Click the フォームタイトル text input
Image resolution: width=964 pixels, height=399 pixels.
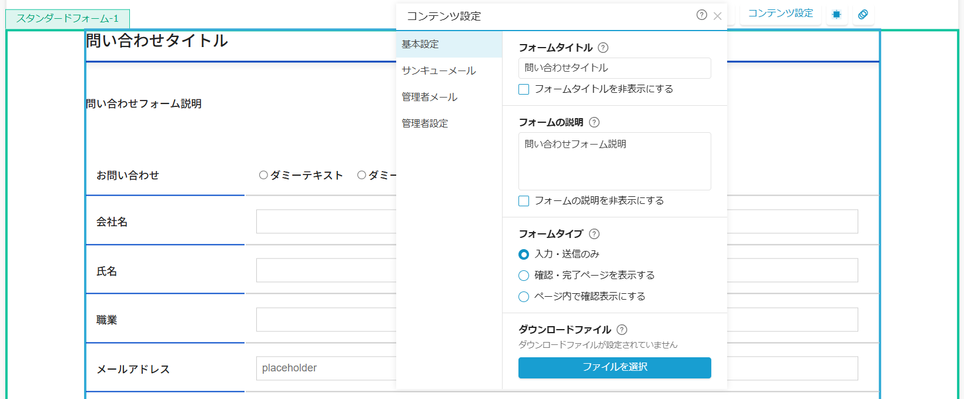point(614,68)
